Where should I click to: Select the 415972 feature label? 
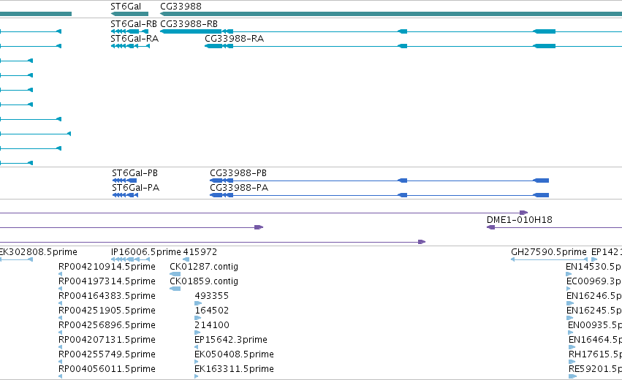[200, 252]
